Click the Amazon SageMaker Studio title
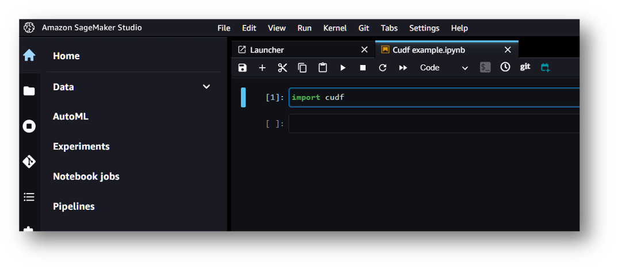This screenshot has height=269, width=618. 92,28
